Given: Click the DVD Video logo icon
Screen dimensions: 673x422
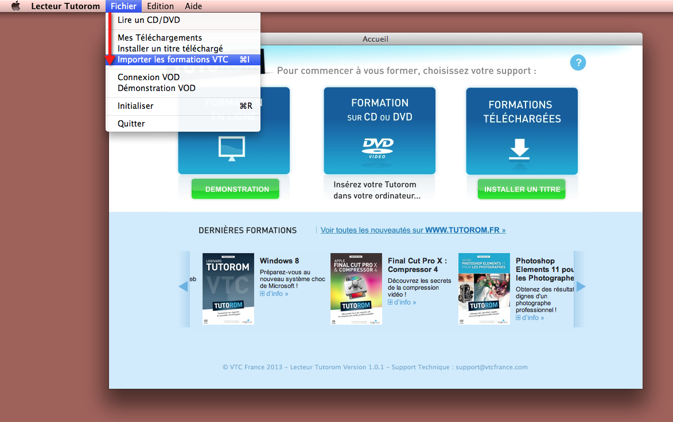Looking at the screenshot, I should point(378,148).
